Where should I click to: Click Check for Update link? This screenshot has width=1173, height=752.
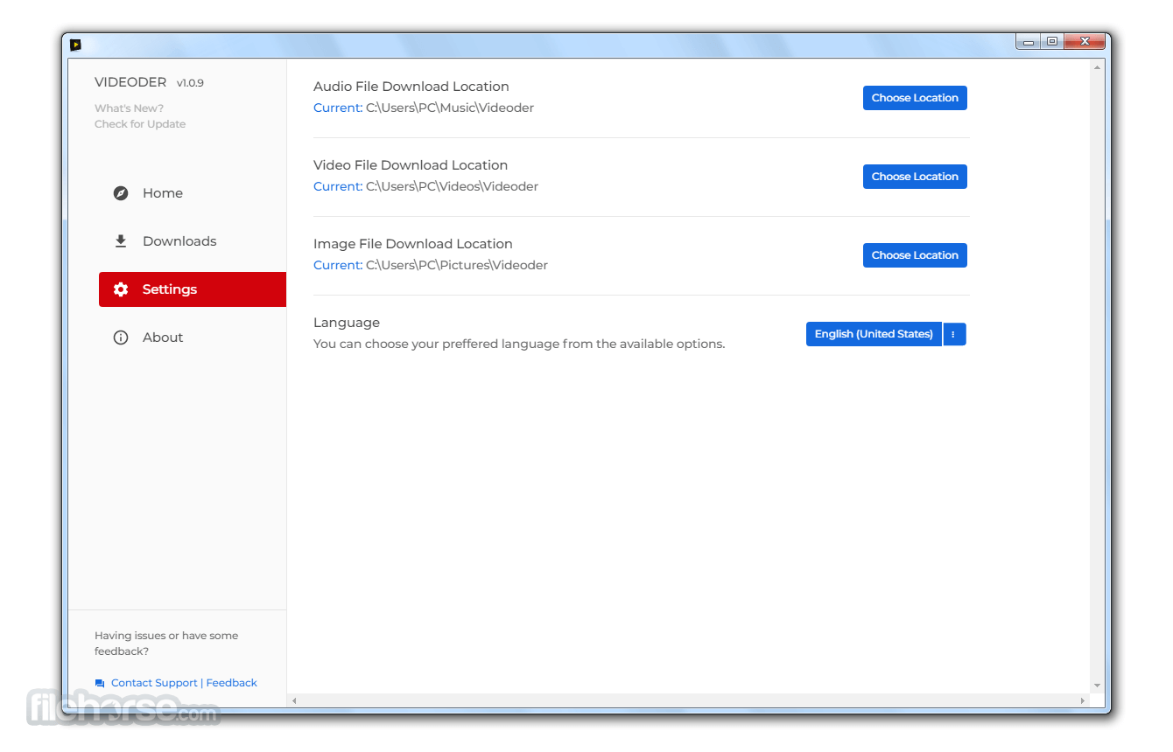[x=140, y=124]
